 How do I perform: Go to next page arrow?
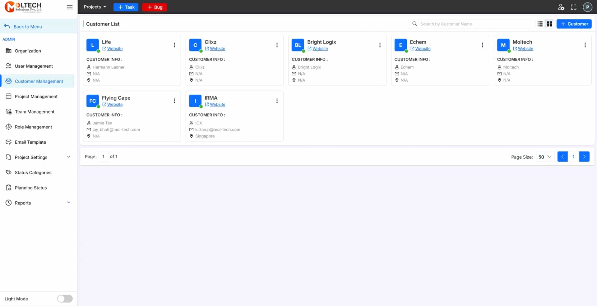(584, 157)
